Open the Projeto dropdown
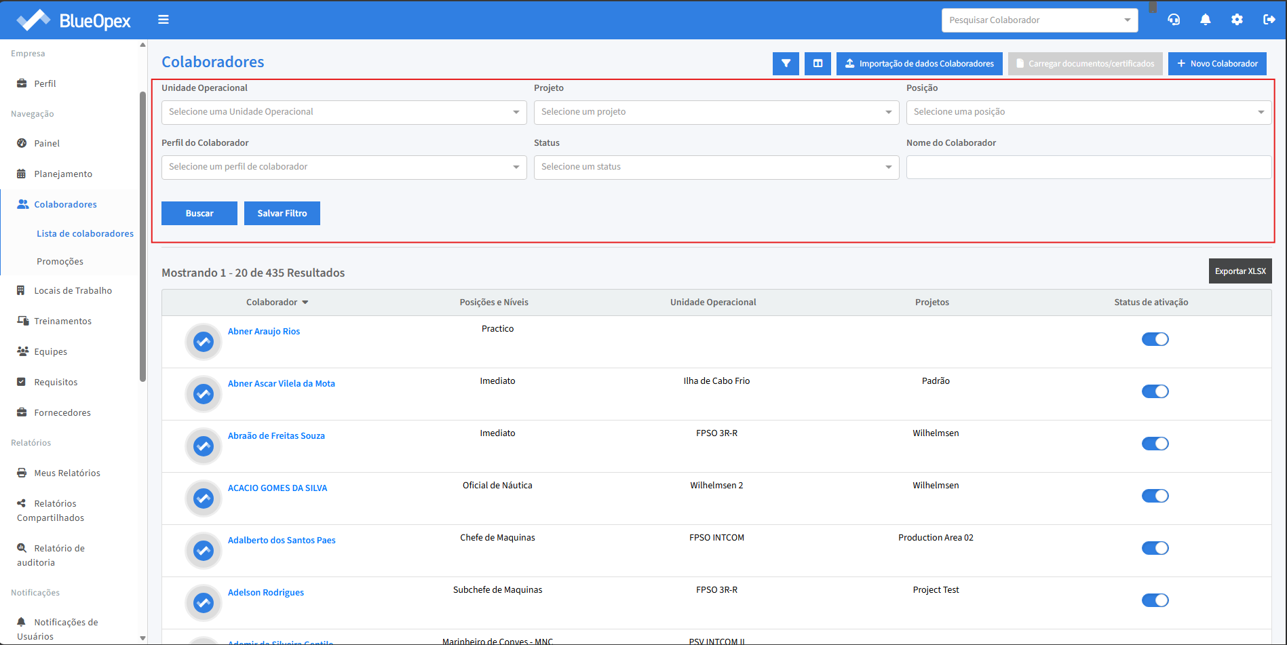 tap(716, 112)
